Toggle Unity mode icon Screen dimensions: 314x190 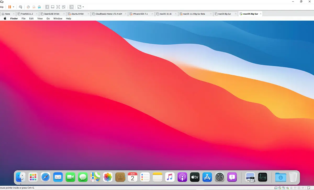[64, 7]
